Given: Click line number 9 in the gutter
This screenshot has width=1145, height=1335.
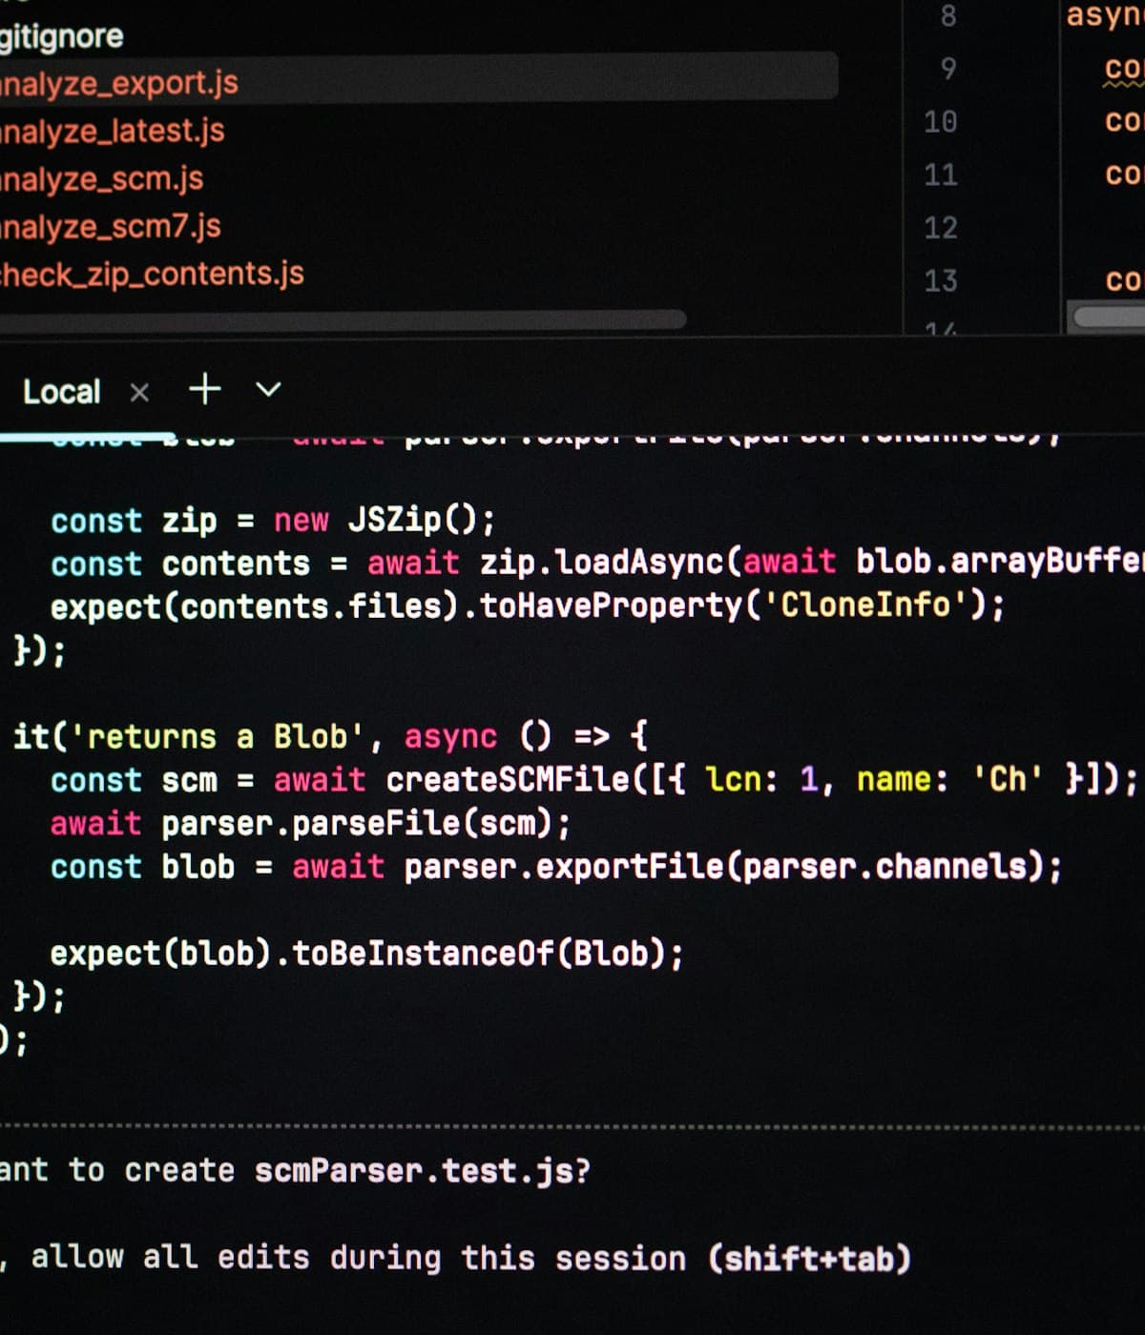Looking at the screenshot, I should coord(947,69).
